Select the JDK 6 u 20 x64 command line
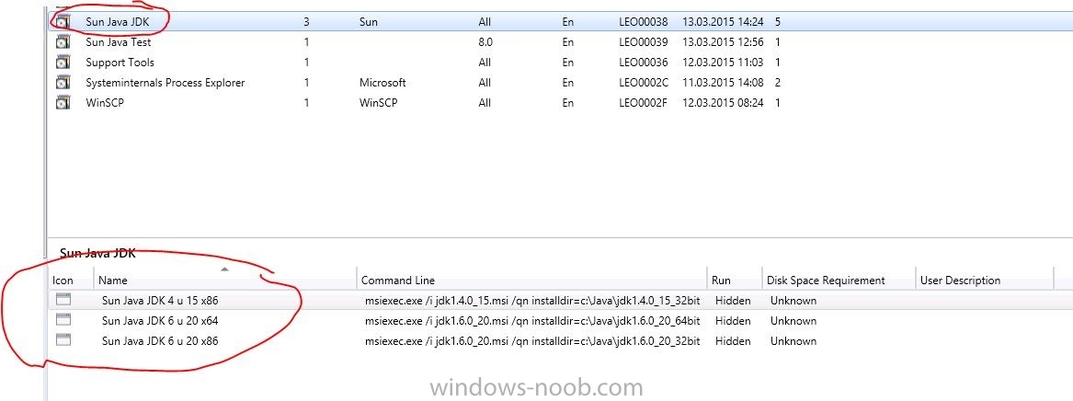1073x401 pixels. pyautogui.click(x=532, y=320)
